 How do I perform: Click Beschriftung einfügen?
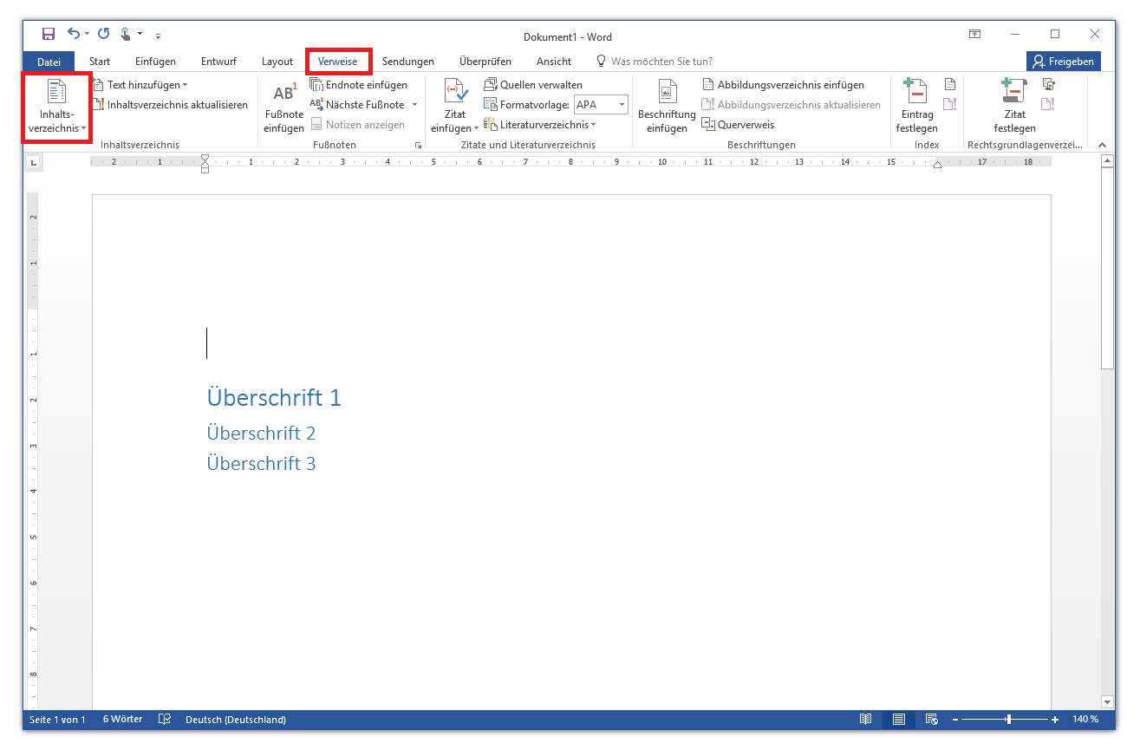coord(667,108)
